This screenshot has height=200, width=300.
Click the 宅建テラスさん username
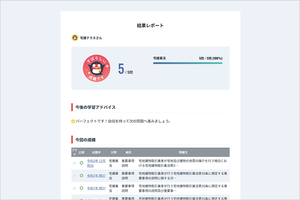coord(91,38)
